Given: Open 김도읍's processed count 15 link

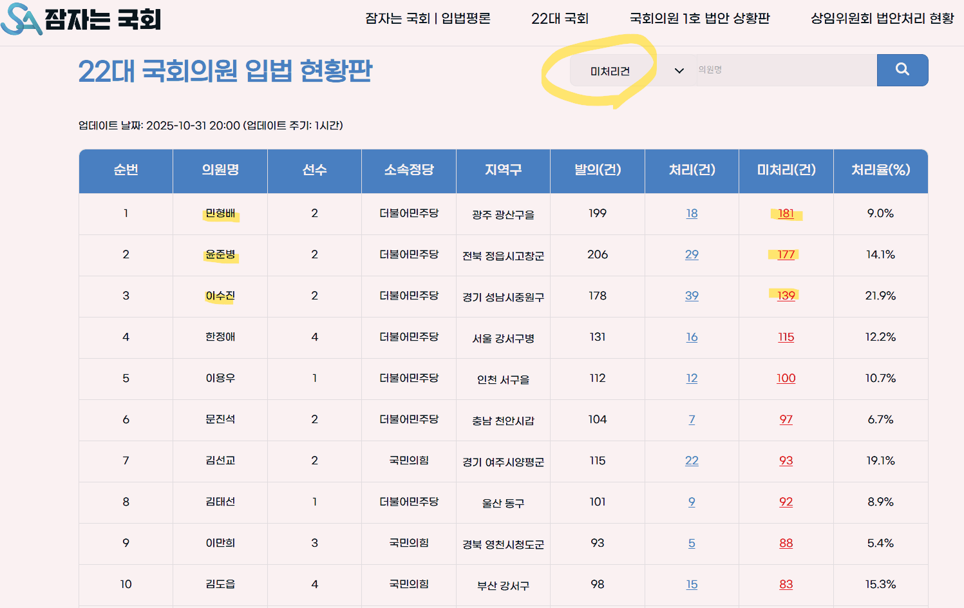Looking at the screenshot, I should click(x=692, y=584).
